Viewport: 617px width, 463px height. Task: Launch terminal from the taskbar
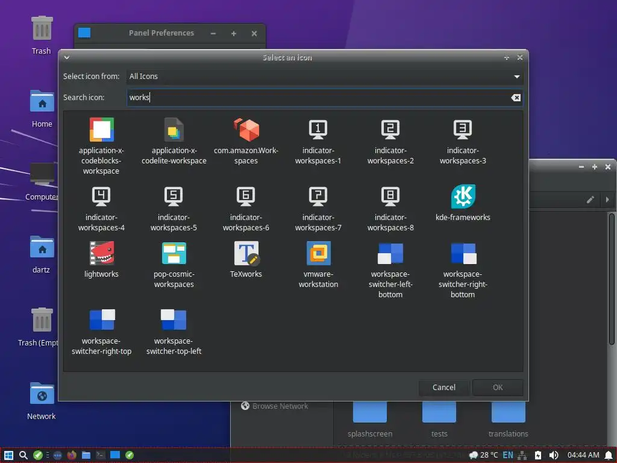point(101,455)
